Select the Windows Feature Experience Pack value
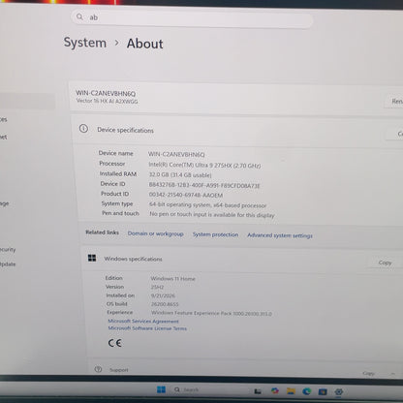Screen dimensions: 403x403 tap(211, 313)
